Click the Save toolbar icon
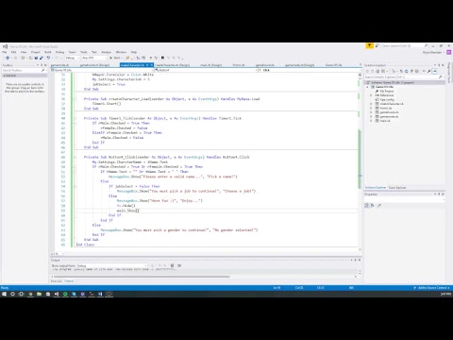 click(36, 58)
